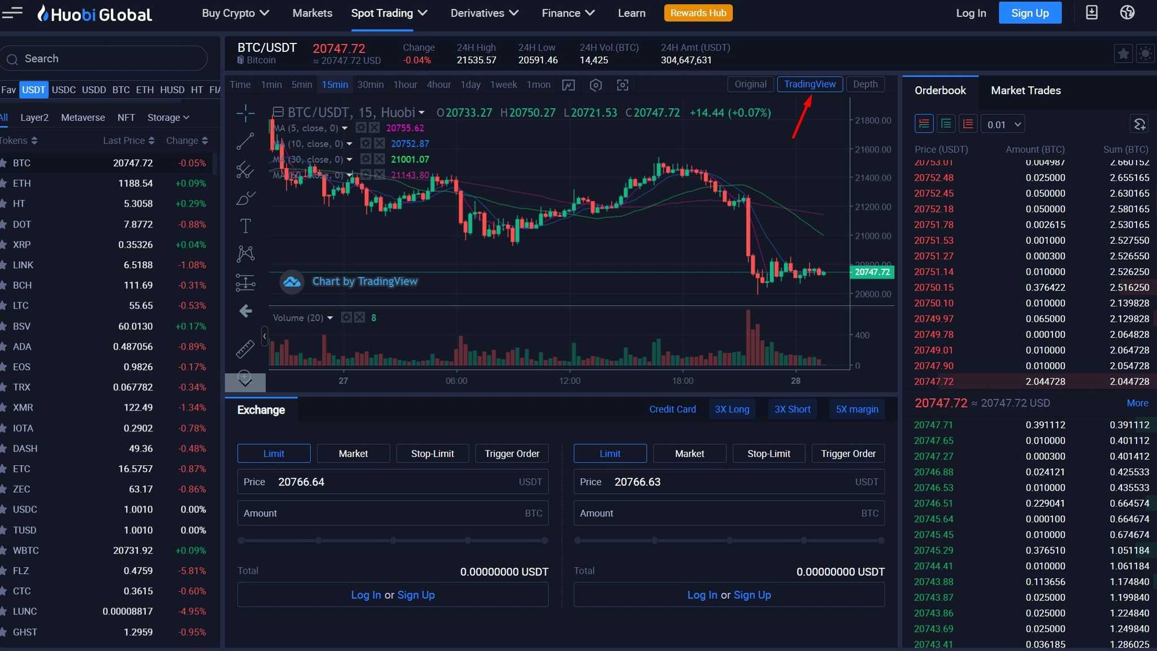Expand more drawing tools chevron

coord(245,382)
